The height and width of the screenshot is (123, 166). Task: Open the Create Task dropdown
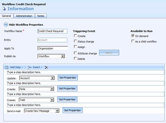point(36,100)
